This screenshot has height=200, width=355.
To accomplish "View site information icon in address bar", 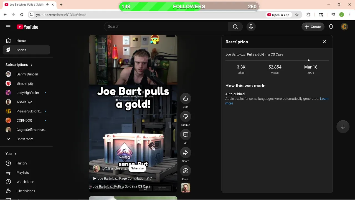I will tap(31, 15).
